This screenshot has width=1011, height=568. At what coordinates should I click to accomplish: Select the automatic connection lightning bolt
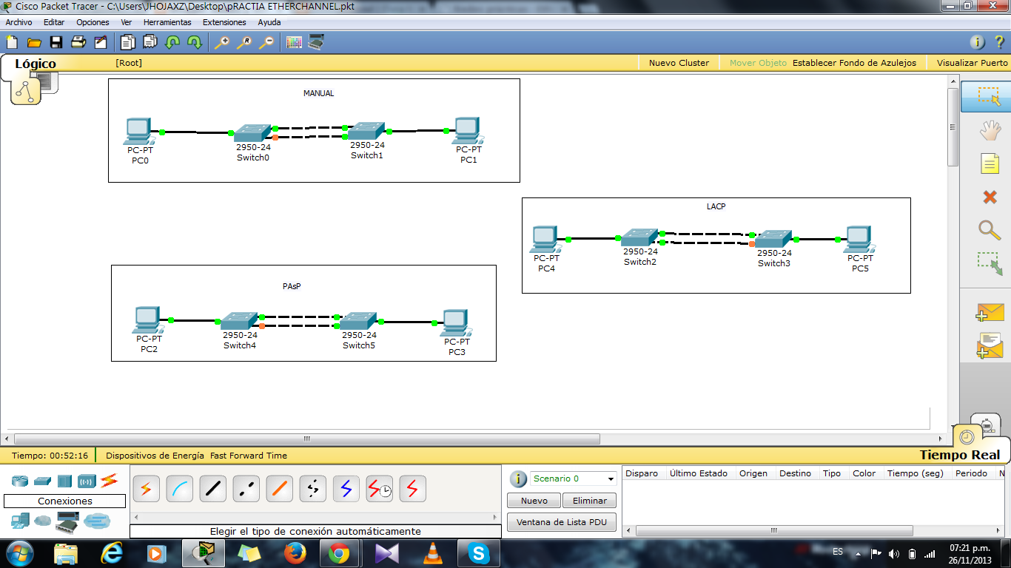click(146, 488)
